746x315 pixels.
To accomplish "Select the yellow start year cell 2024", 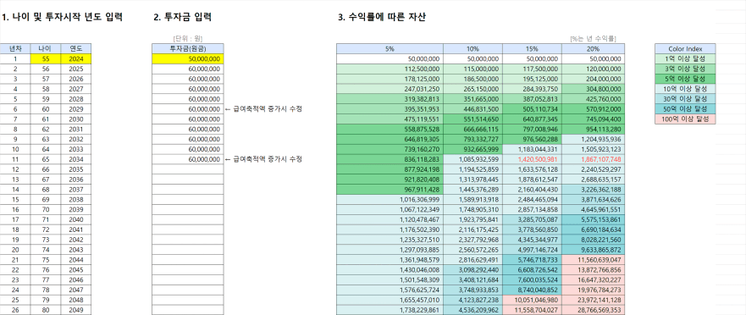I will pos(75,59).
